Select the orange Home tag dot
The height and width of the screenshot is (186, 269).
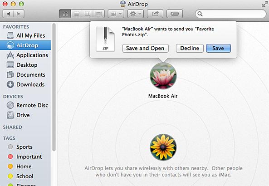click(10, 166)
